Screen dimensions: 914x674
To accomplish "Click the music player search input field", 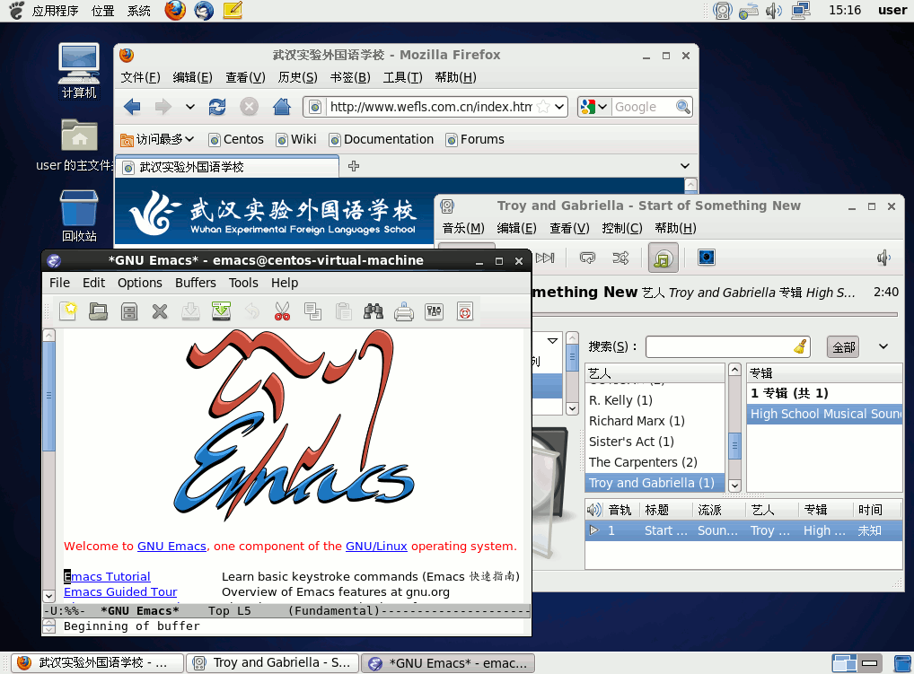I will click(719, 346).
